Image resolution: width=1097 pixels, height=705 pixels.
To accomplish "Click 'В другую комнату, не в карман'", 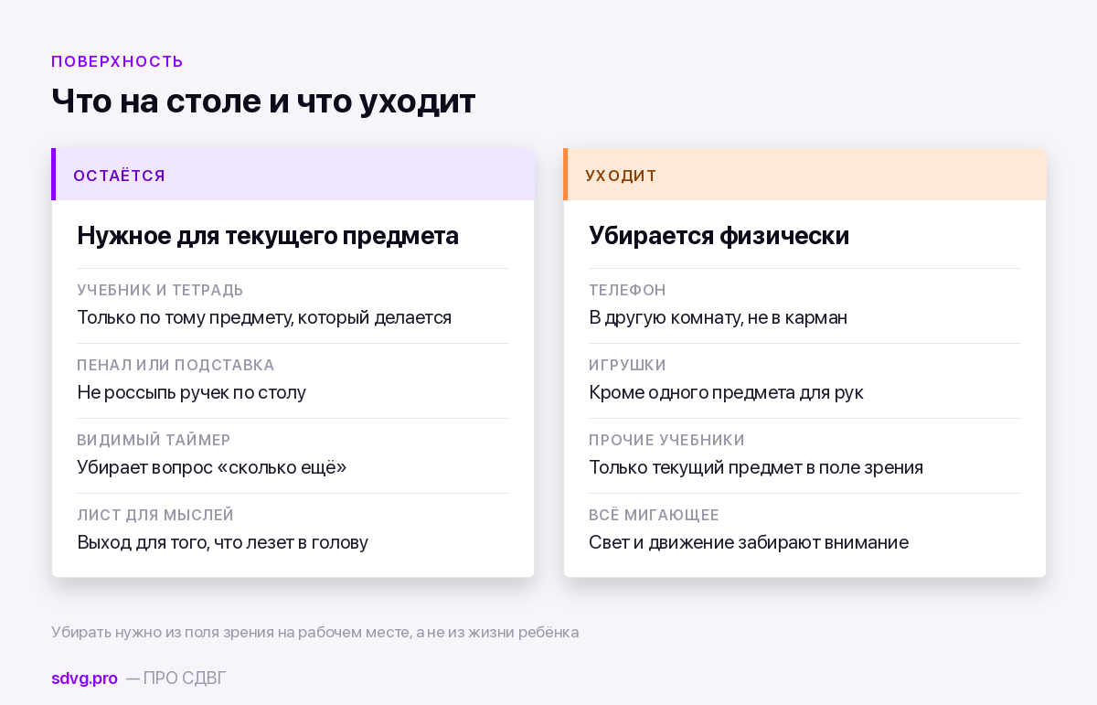I will click(718, 317).
